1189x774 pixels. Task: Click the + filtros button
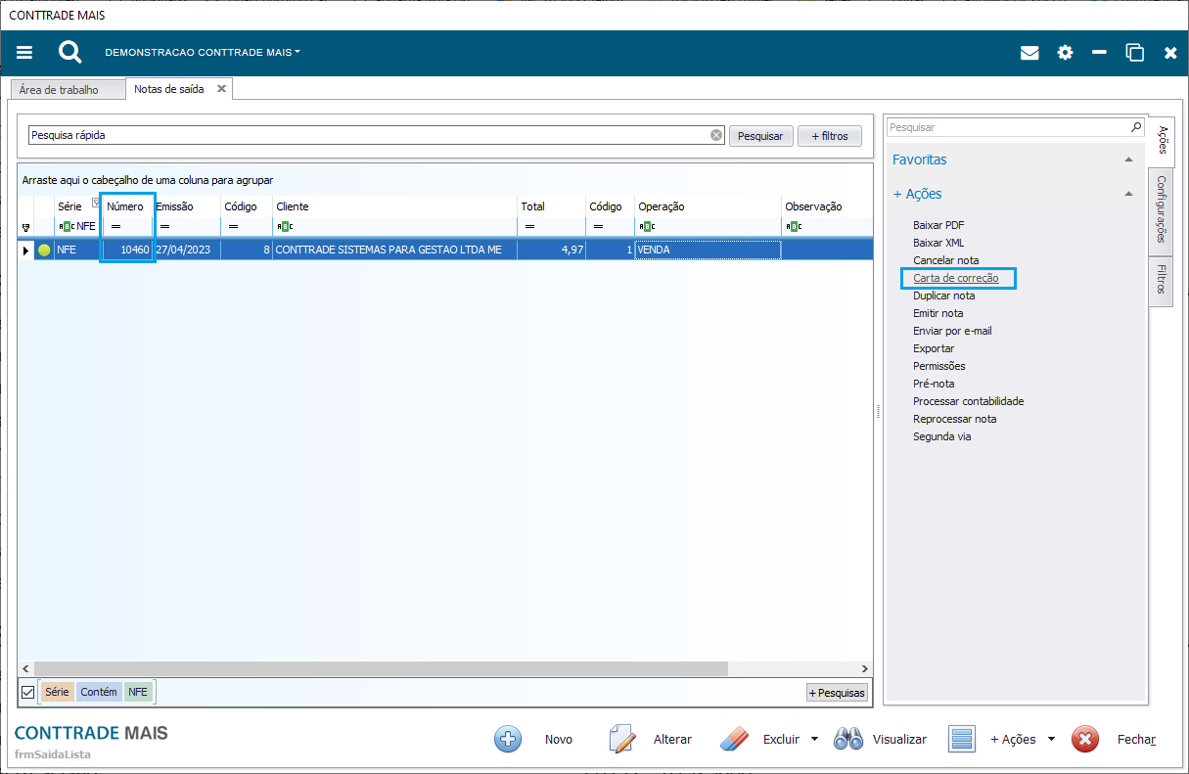830,136
